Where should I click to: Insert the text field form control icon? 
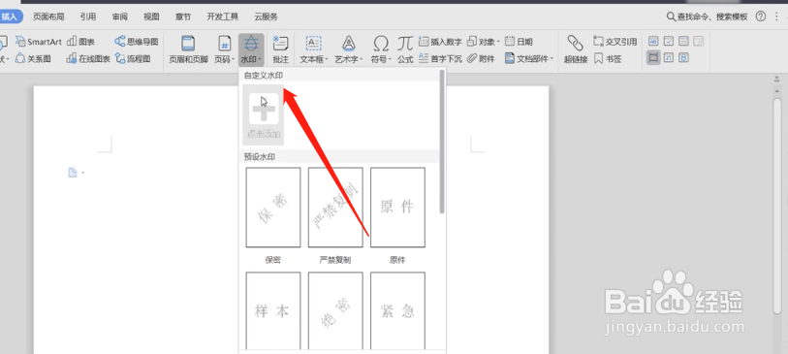[653, 42]
